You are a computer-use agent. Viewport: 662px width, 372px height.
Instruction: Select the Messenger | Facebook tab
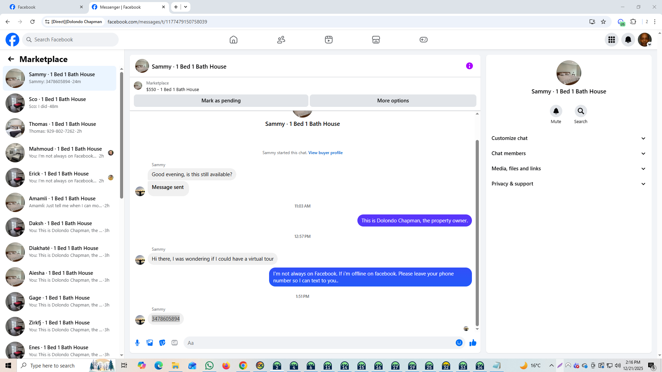click(x=129, y=7)
